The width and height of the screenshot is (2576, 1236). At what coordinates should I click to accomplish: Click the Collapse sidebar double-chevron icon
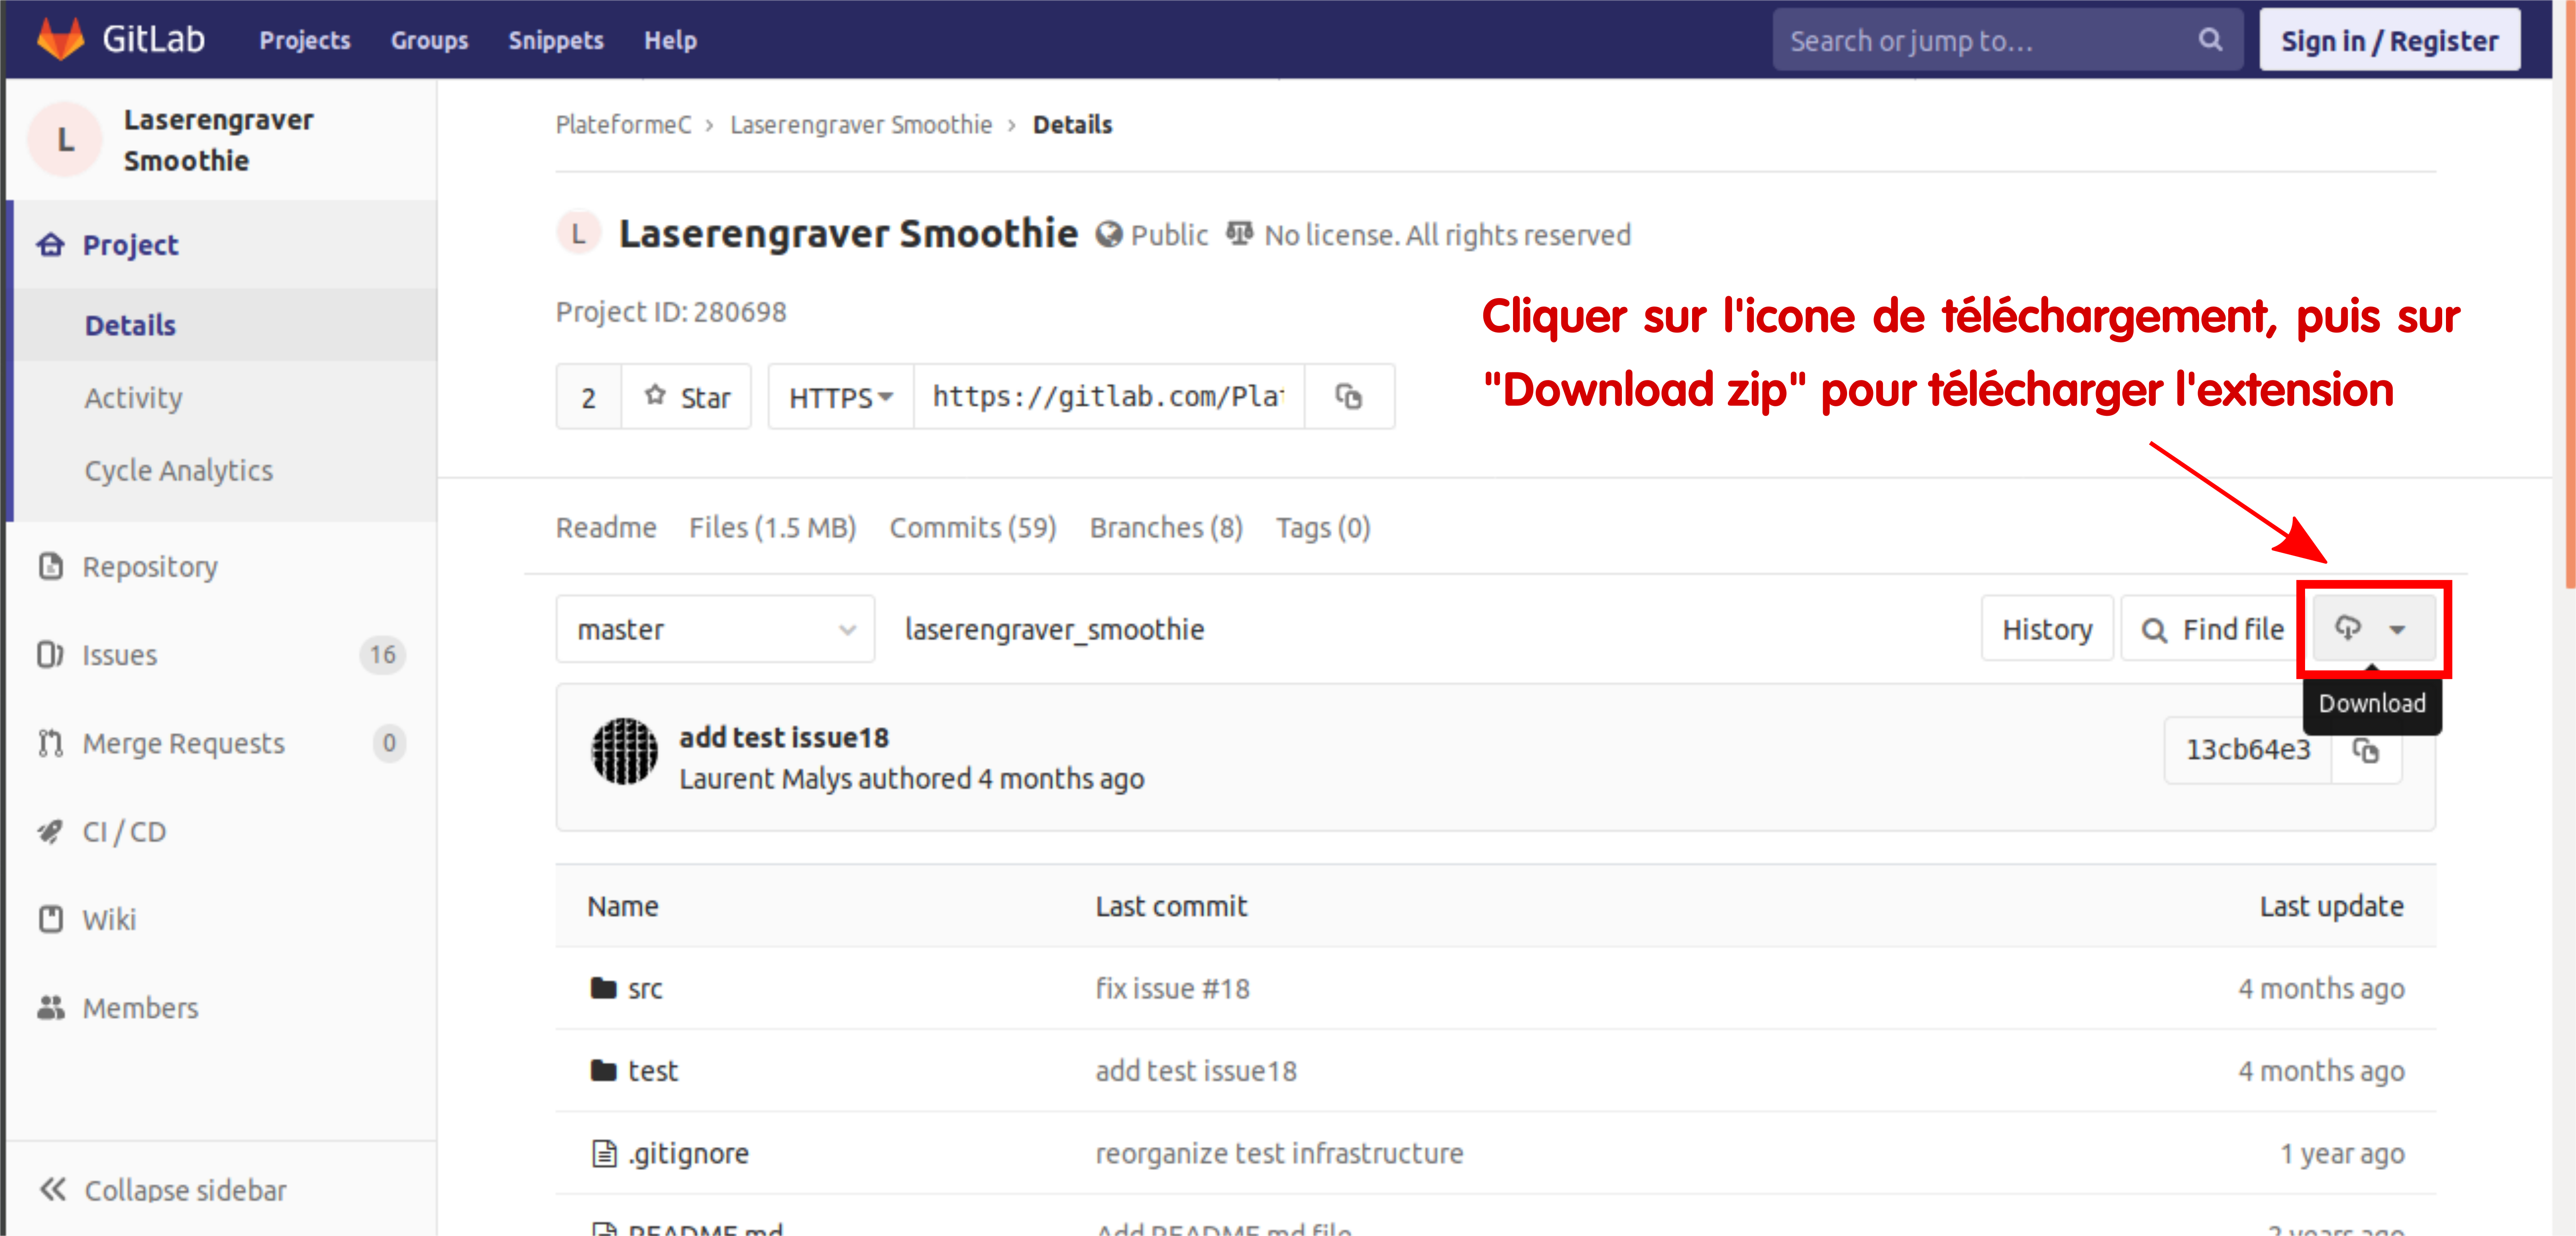click(52, 1189)
